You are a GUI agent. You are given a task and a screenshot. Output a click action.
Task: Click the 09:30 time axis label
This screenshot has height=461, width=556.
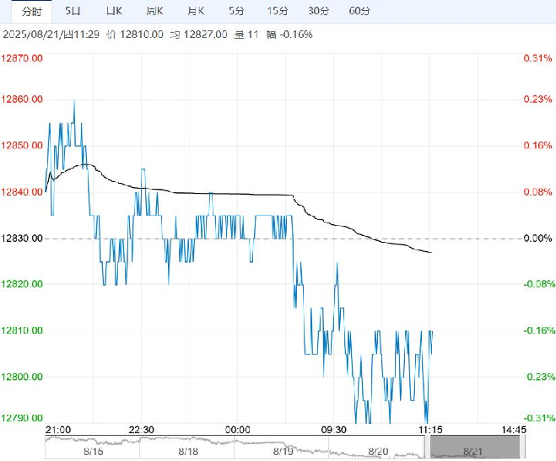(333, 430)
